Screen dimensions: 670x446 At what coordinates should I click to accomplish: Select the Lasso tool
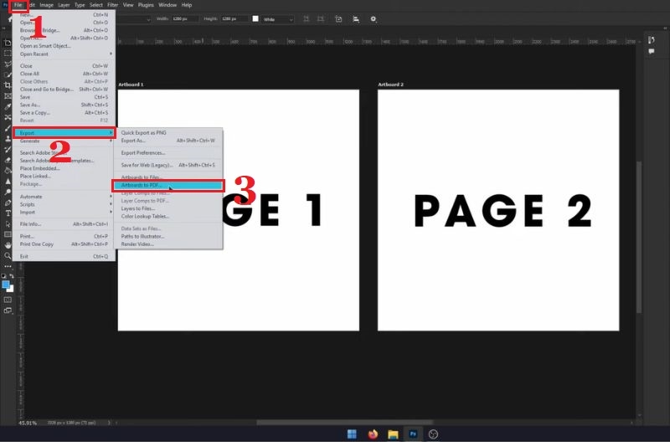pyautogui.click(x=8, y=64)
